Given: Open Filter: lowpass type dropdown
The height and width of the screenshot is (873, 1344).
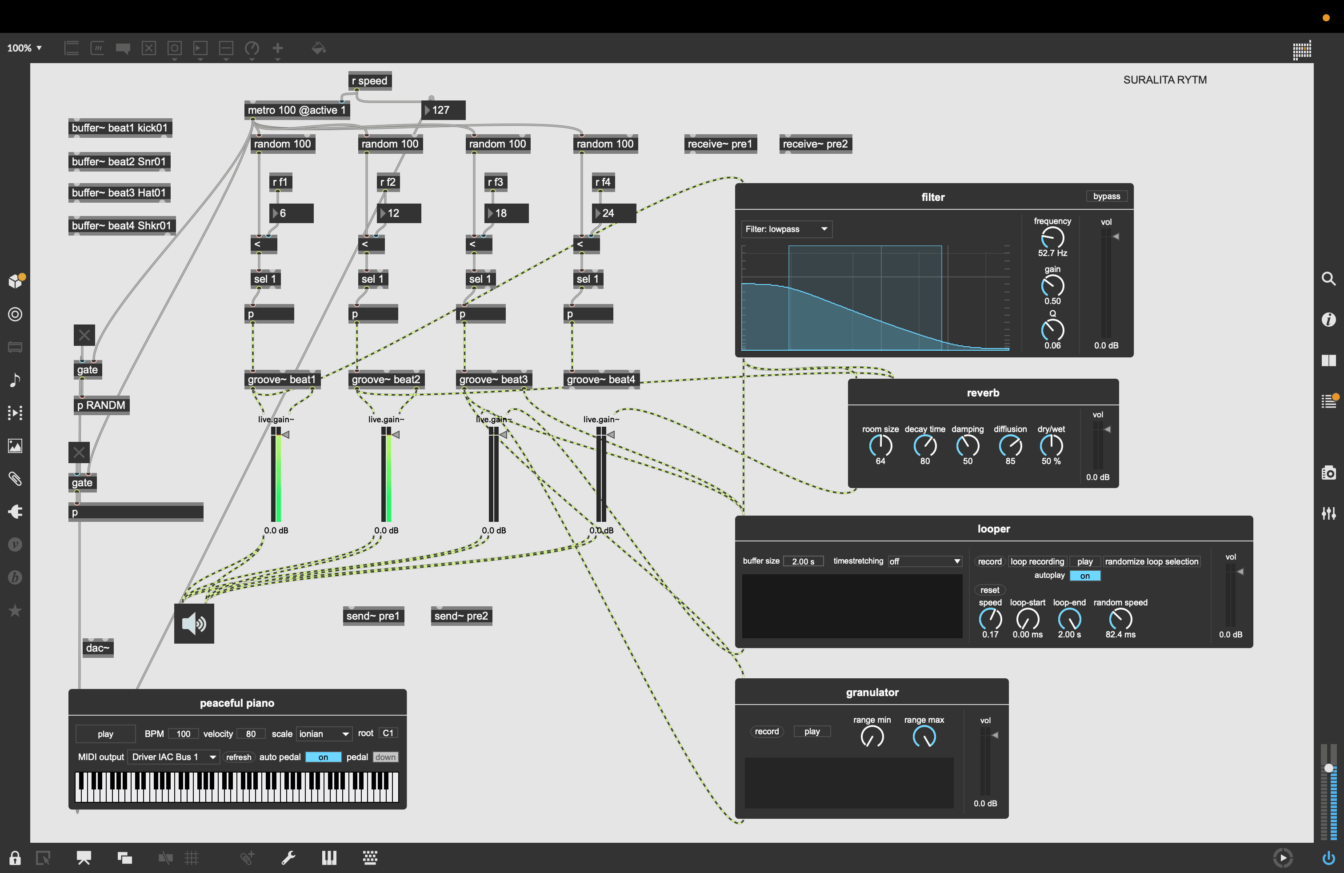Looking at the screenshot, I should [x=787, y=229].
